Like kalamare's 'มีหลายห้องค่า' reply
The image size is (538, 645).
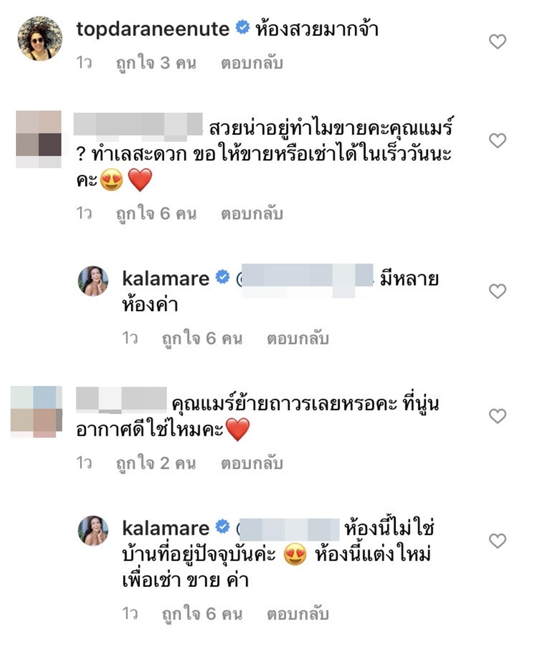498,291
